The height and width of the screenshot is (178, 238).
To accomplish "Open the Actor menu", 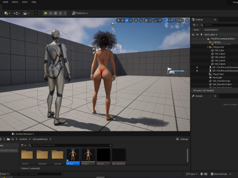I will (25, 2).
